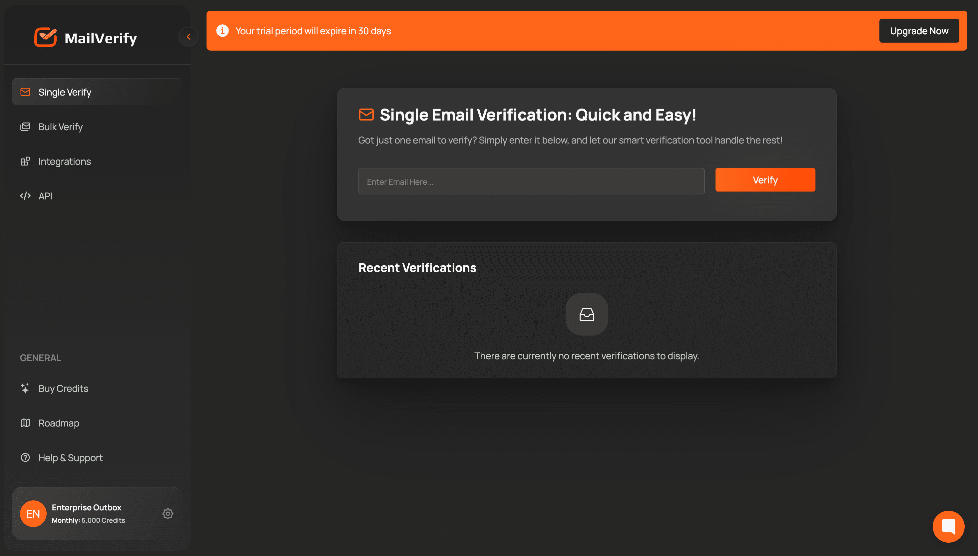Open the chat support bubble
The width and height of the screenshot is (978, 556).
[x=949, y=526]
